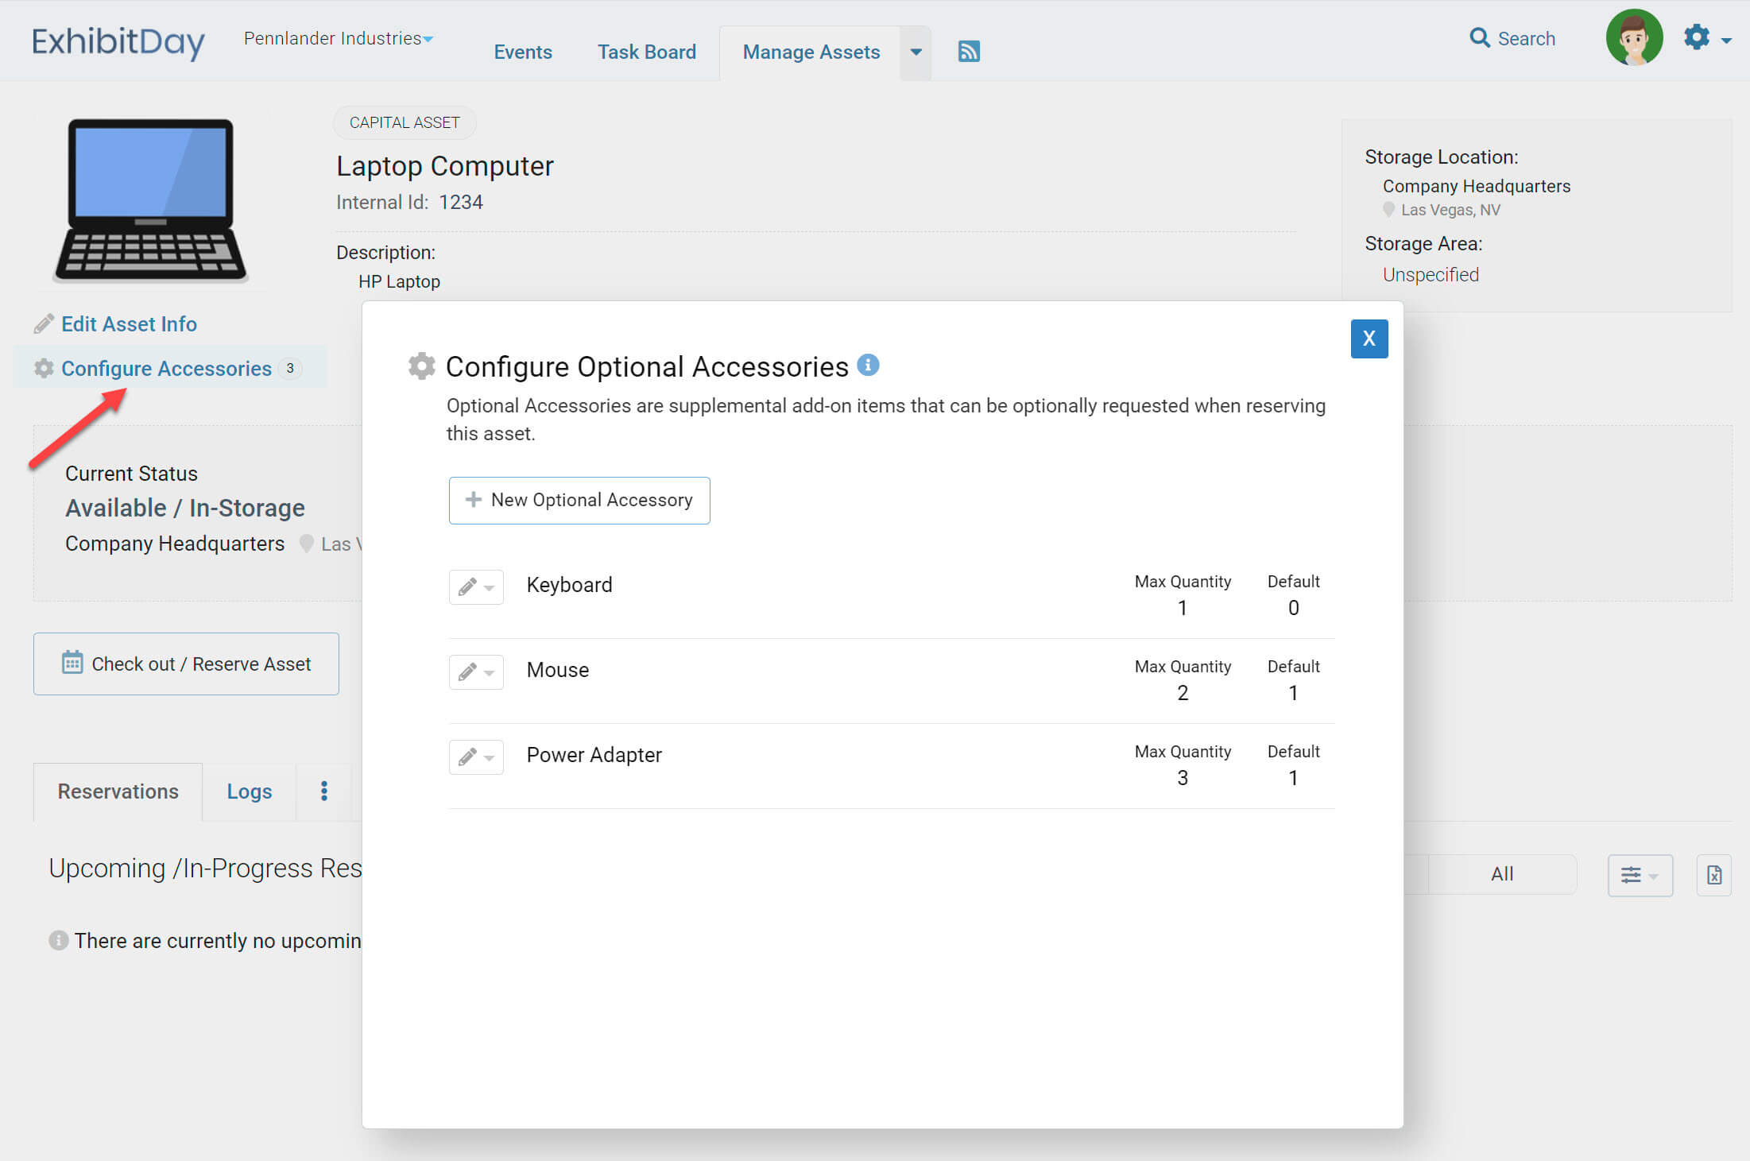Viewport: 1750px width, 1161px height.
Task: Click the Search magnifier icon
Action: [1479, 38]
